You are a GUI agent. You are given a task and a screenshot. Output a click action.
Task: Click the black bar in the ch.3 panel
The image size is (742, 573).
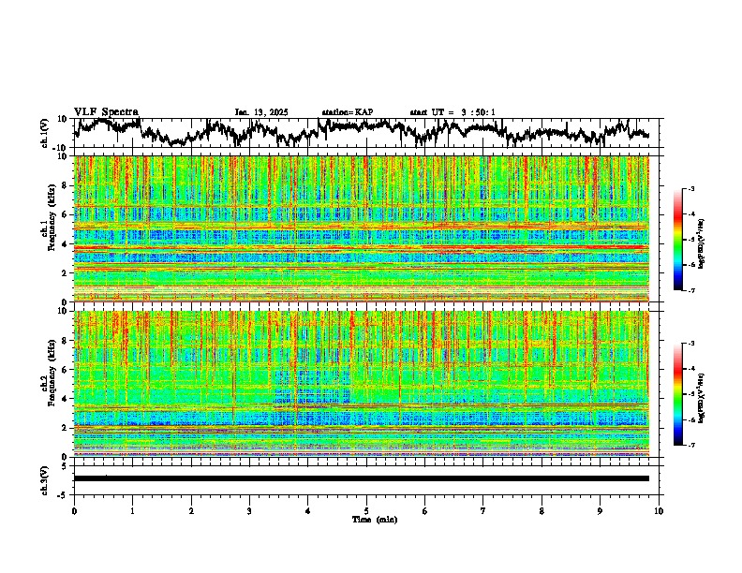361,478
